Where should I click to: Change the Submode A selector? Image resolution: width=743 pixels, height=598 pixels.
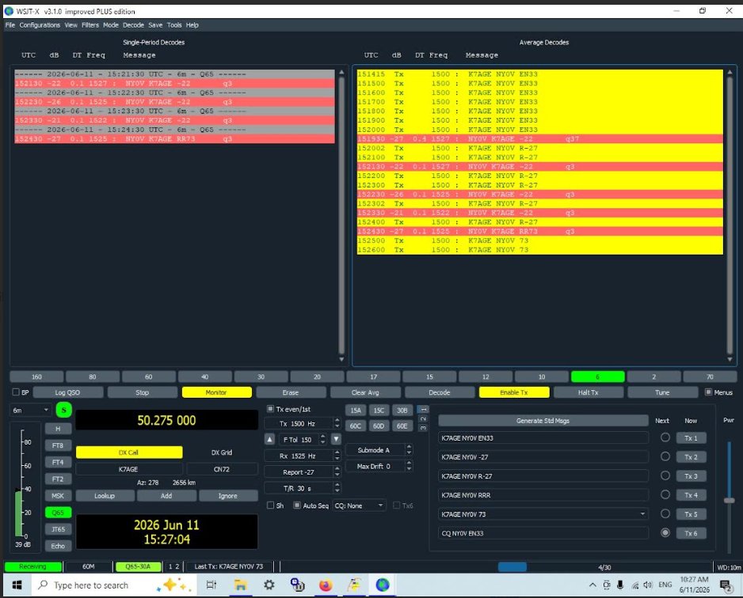click(379, 450)
